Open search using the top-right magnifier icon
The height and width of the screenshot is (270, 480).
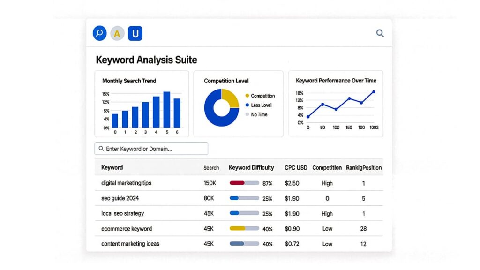point(380,33)
